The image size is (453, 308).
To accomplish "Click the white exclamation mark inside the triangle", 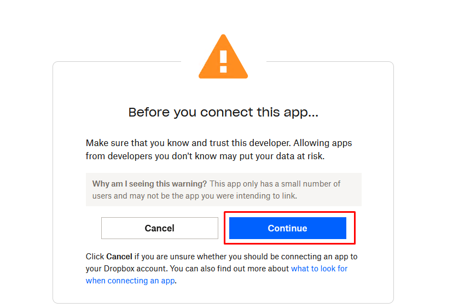I will pyautogui.click(x=223, y=61).
